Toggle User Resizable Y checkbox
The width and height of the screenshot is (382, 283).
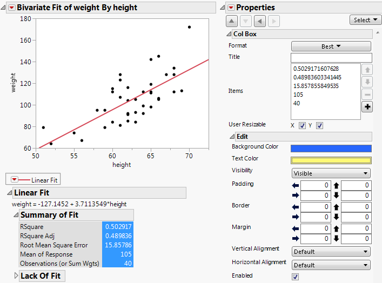pos(319,126)
